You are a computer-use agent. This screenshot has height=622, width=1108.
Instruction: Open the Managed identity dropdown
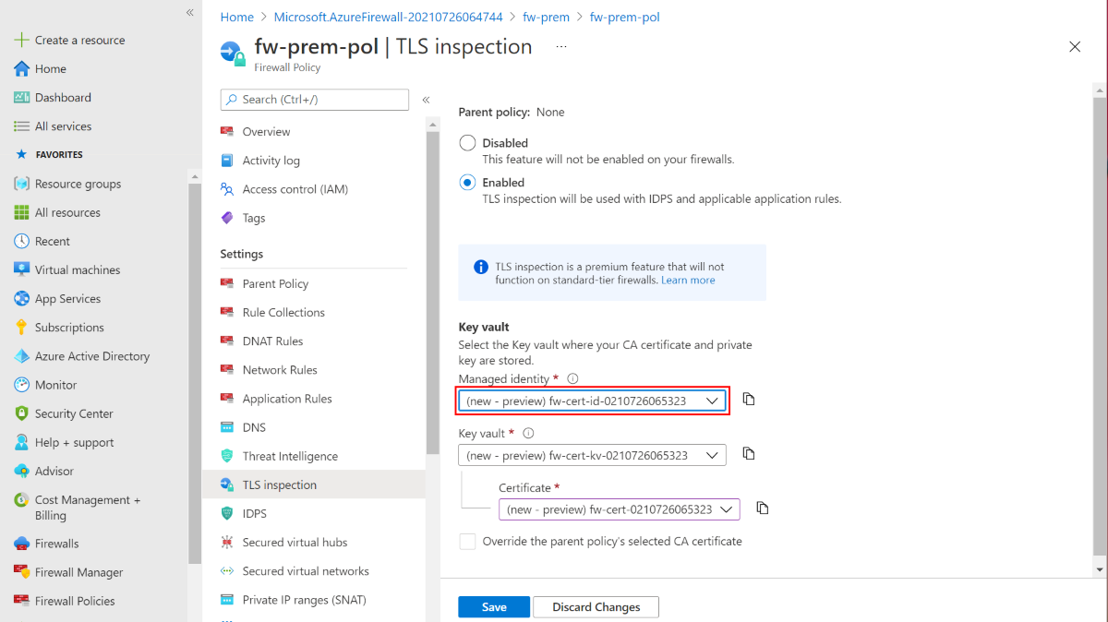[x=592, y=401]
